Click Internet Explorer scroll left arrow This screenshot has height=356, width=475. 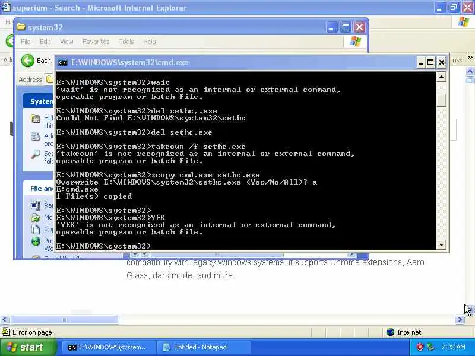pyautogui.click(x=5, y=319)
